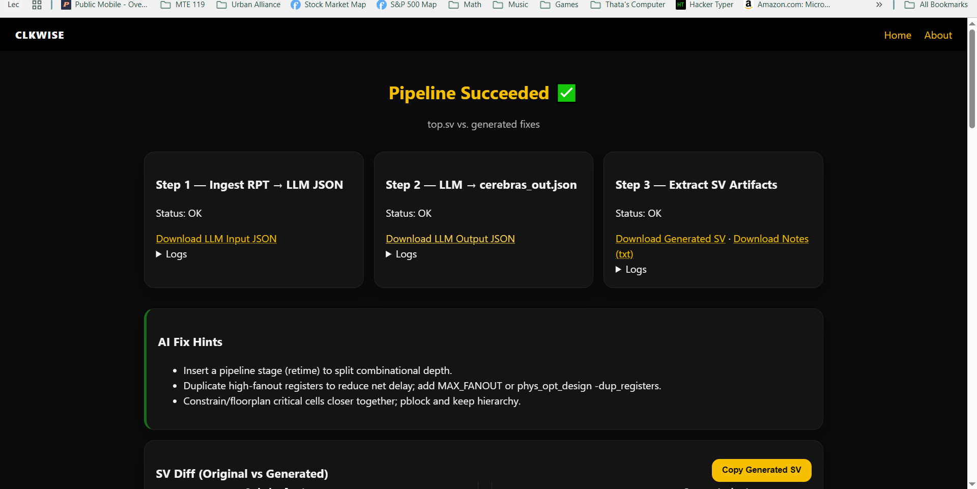Download LLM Input JSON file
977x489 pixels.
click(216, 239)
